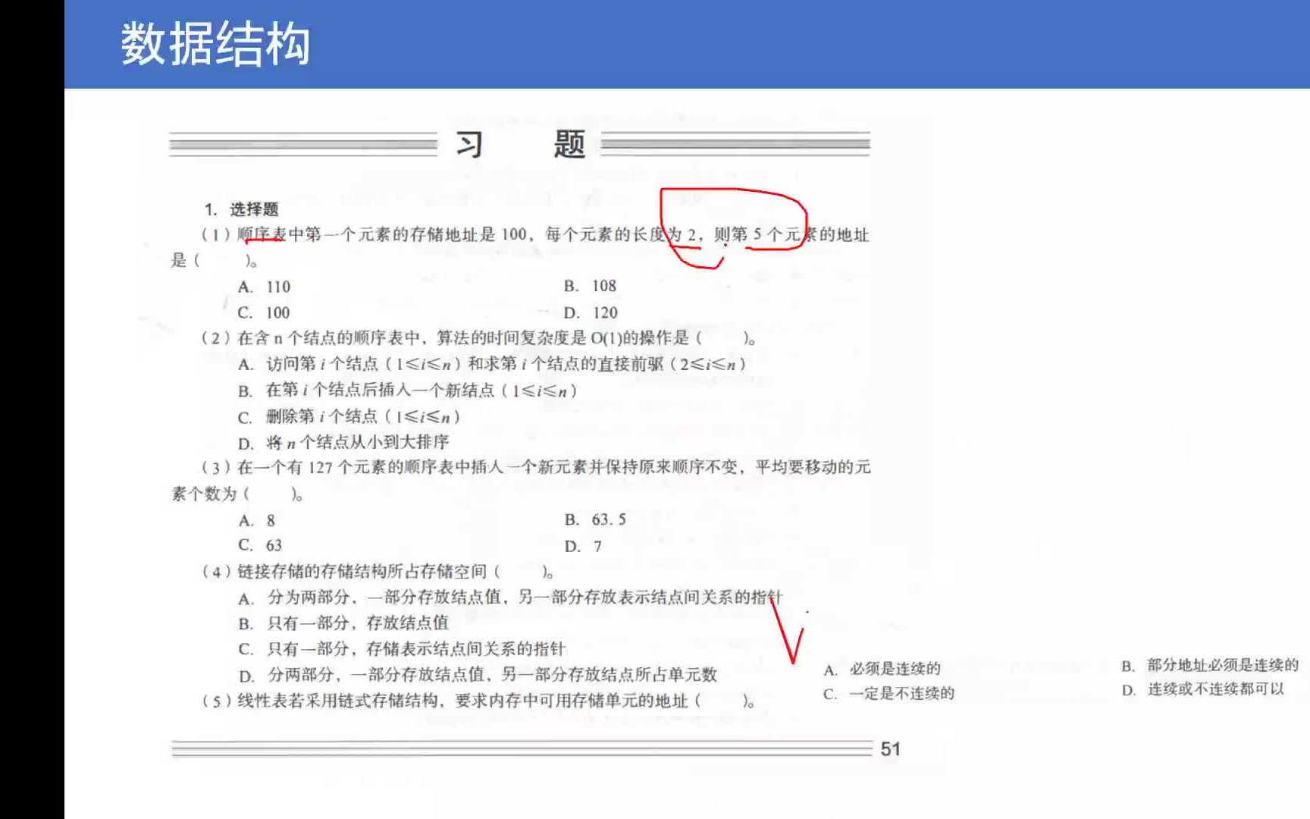The width and height of the screenshot is (1310, 819).
Task: Select option A 分为两部分 in question 4
Action: (x=510, y=598)
